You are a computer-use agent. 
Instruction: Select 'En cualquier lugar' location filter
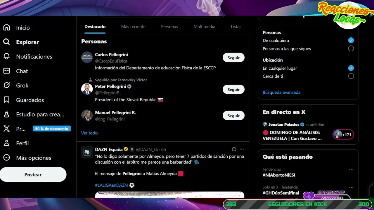tap(351, 68)
